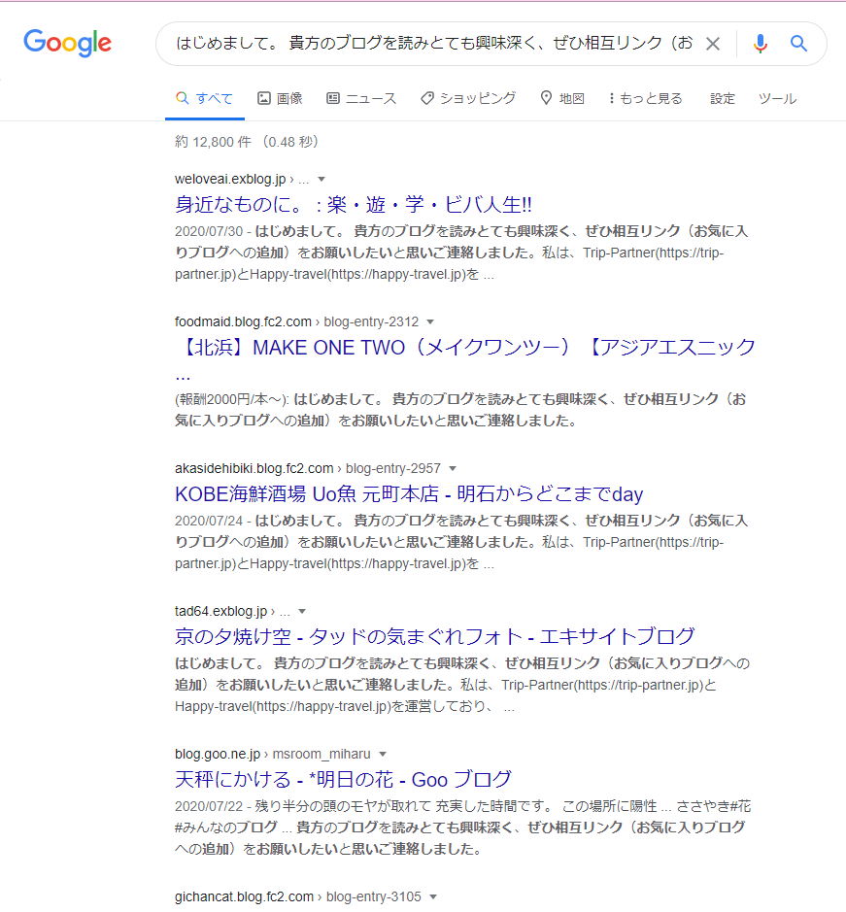Open result 京の夕焼け空 - タッドの気まぐれフォト
846x912 pixels.
pyautogui.click(x=434, y=637)
